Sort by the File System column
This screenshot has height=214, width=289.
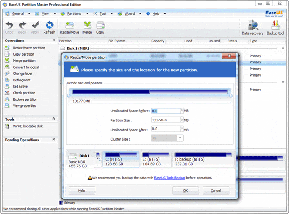point(117,41)
